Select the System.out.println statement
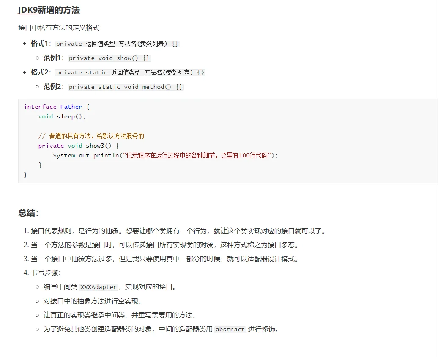Screen dimensions: 438x358 [165, 155]
